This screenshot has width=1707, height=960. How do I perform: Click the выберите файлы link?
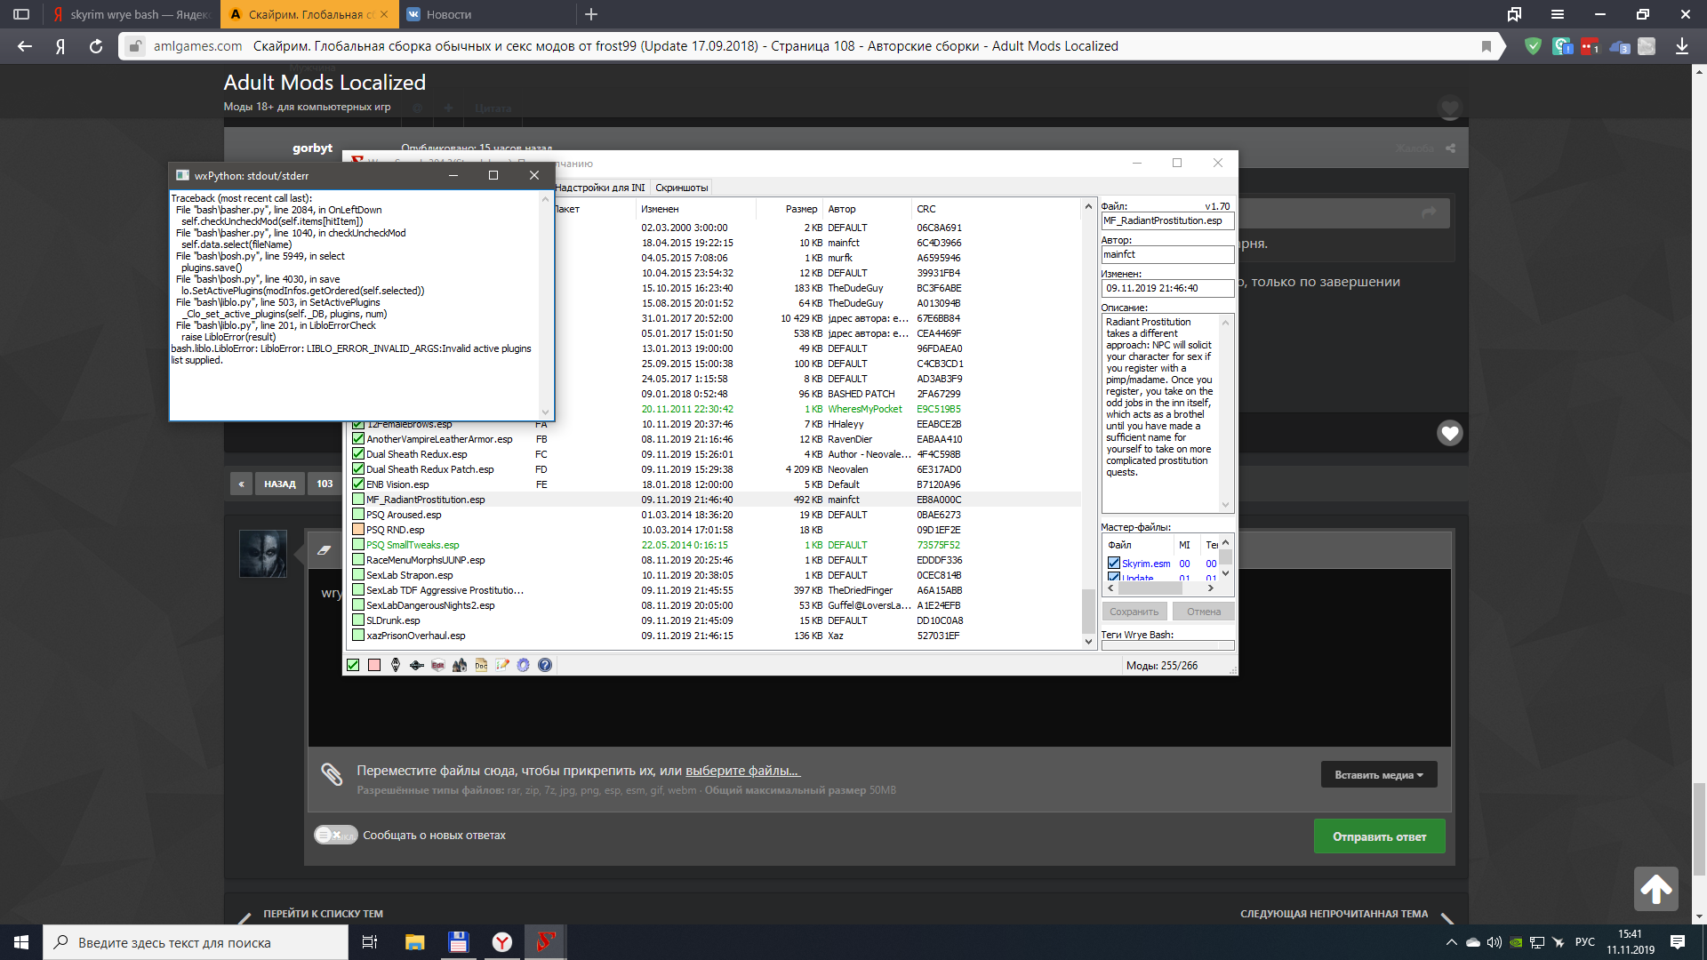[x=742, y=771]
